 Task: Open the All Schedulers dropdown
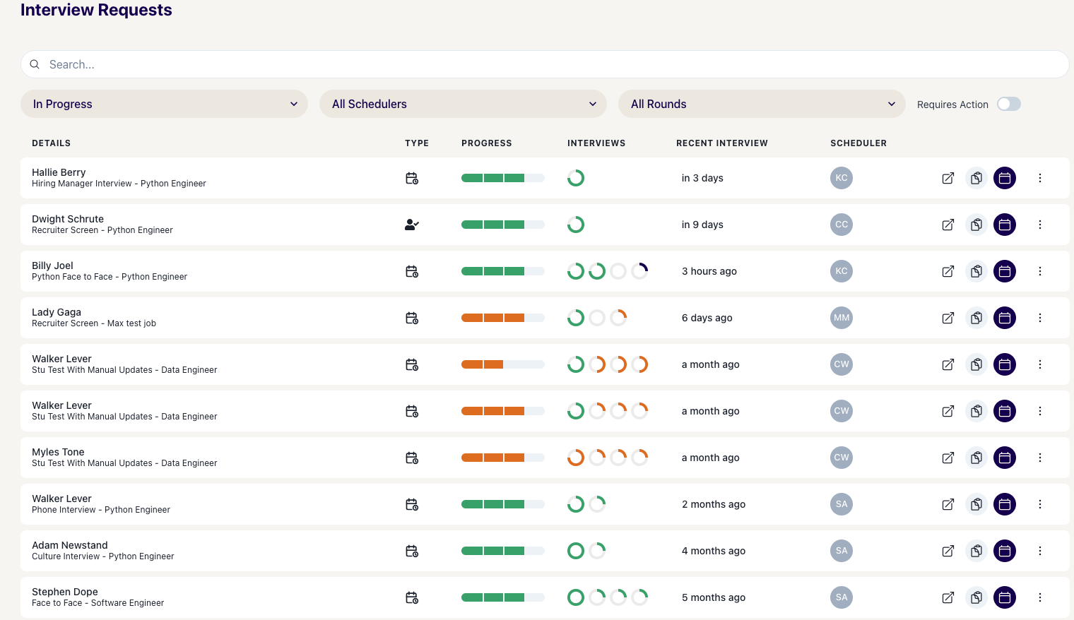click(463, 104)
